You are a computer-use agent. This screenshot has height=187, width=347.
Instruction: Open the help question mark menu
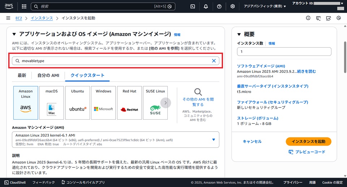pyautogui.click(x=219, y=6)
